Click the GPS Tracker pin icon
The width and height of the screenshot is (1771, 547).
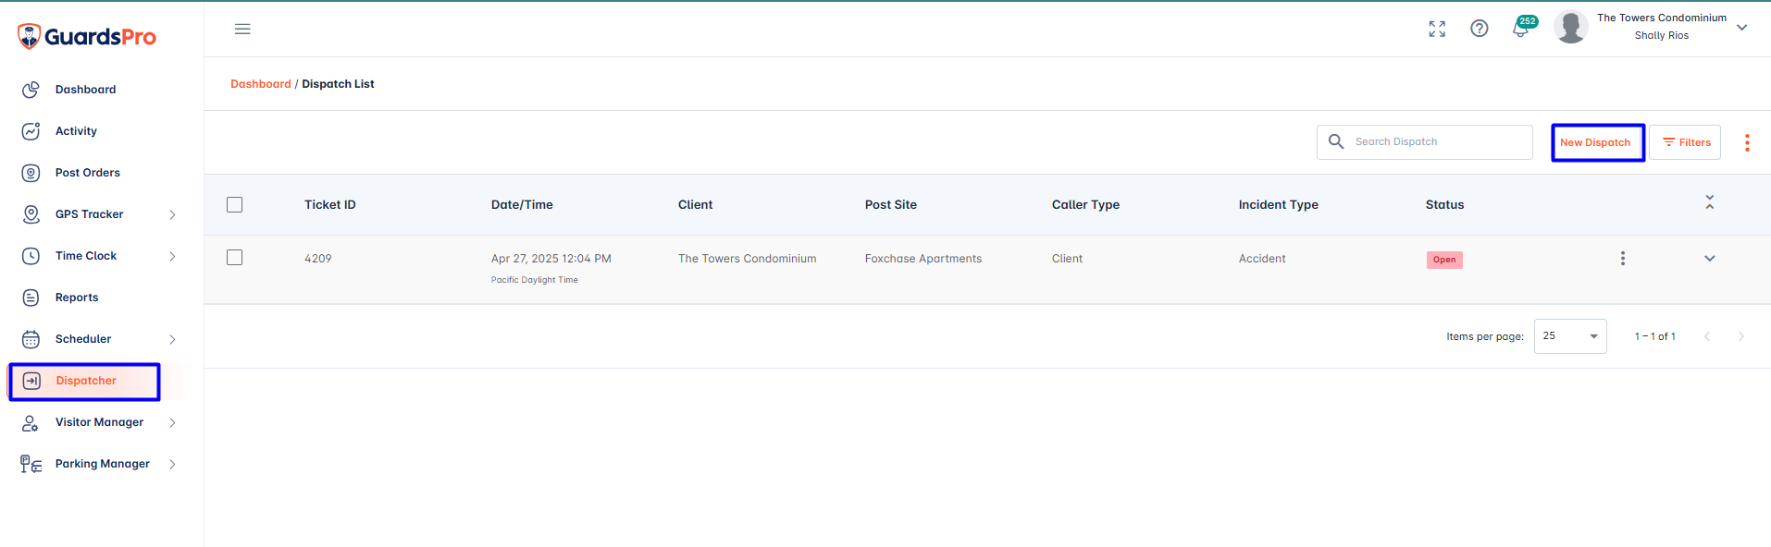(31, 214)
